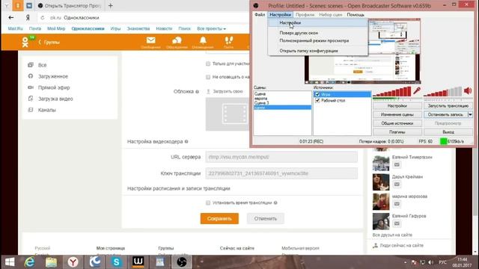
Task: Message Дарья Крейман via envelope icon
Action: 397,185
